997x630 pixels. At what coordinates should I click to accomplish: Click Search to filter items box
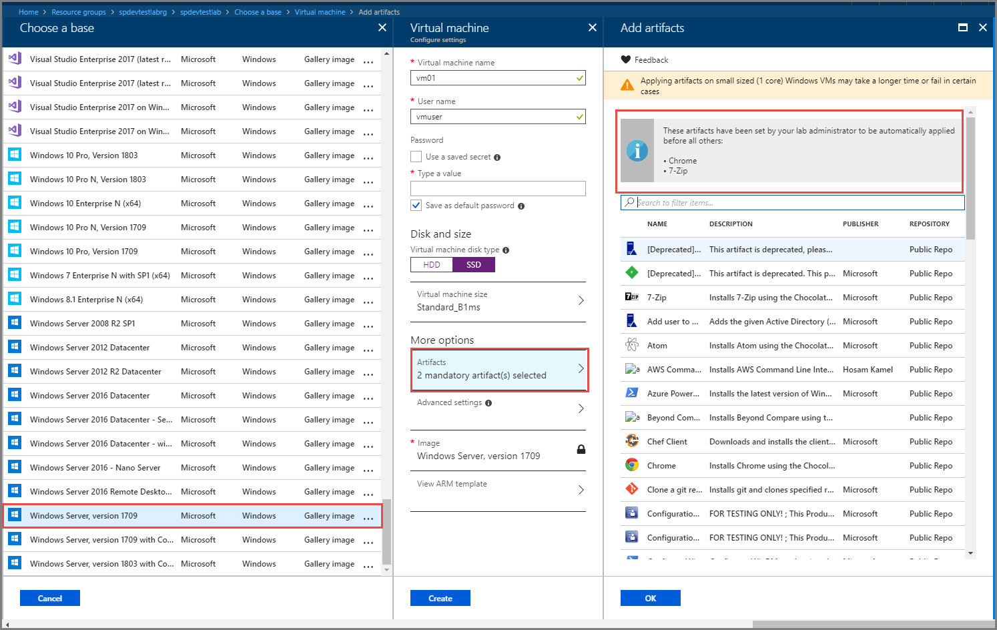tap(792, 202)
